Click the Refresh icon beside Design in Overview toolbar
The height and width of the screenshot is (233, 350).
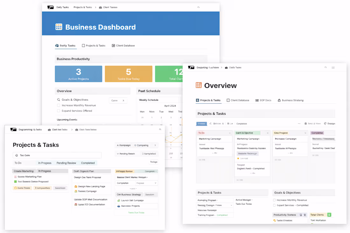click(x=325, y=124)
